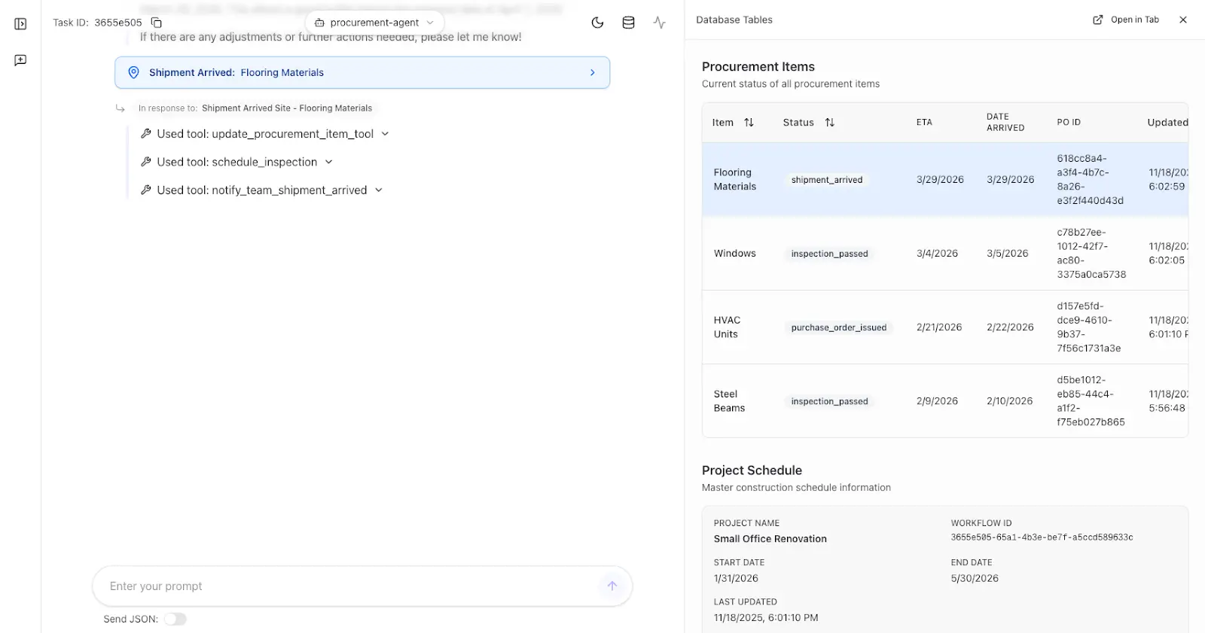Viewport: 1205px width, 633px height.
Task: Sort table by Item column
Action: [x=749, y=123]
